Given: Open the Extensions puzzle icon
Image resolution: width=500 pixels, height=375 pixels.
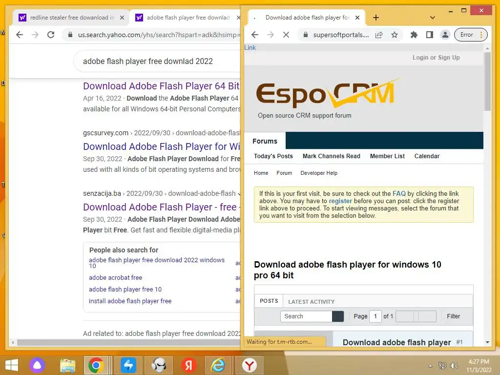Looking at the screenshot, I should (414, 35).
